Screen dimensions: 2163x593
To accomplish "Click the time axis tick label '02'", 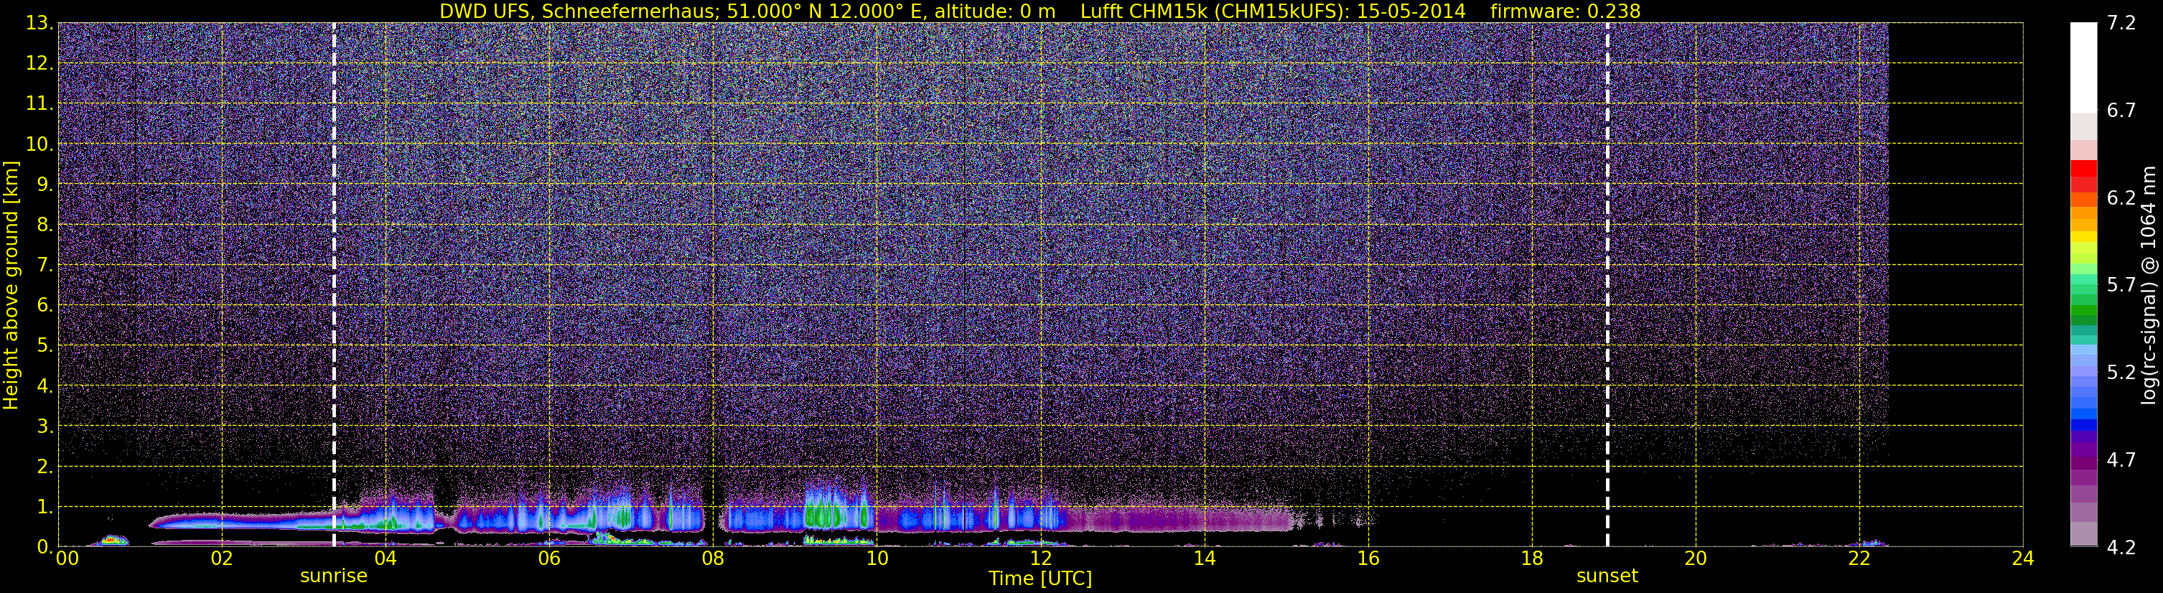I will tap(222, 559).
